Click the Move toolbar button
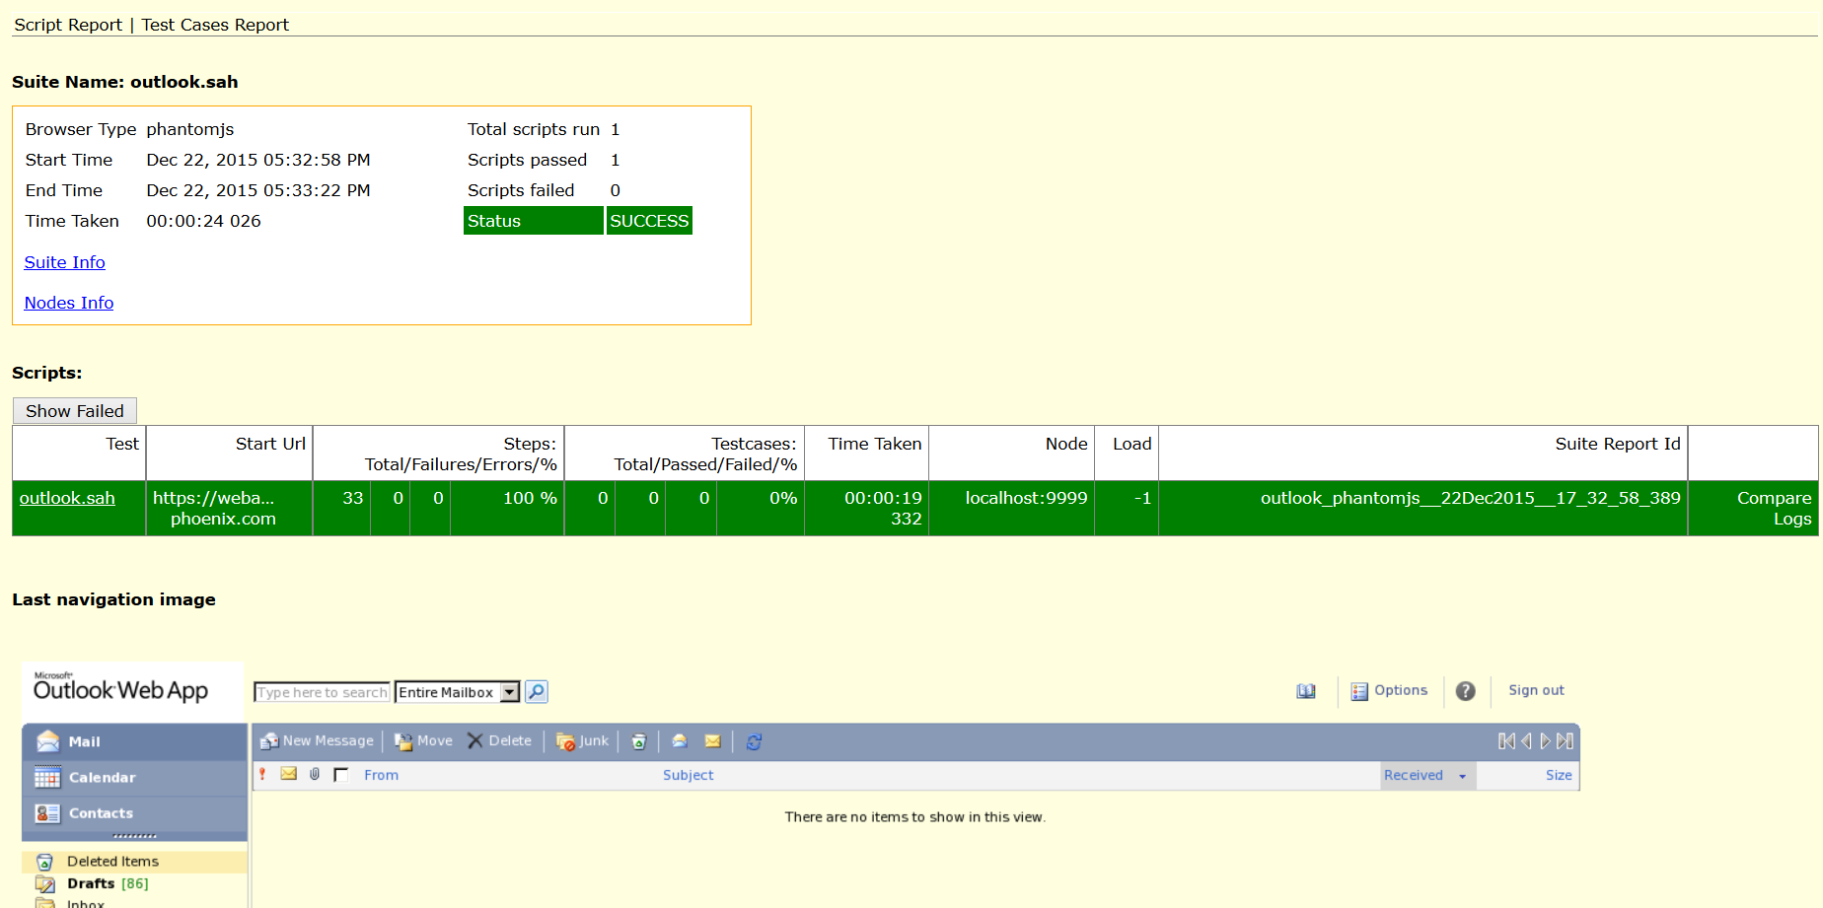The width and height of the screenshot is (1823, 908). tap(423, 741)
